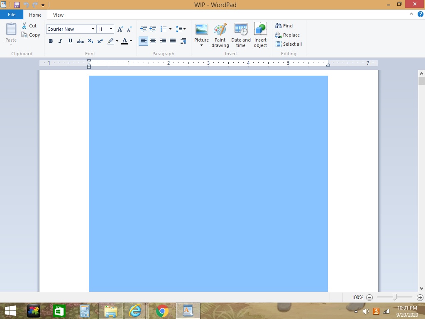The image size is (433, 325).
Task: Open font family dropdown arrow
Action: tap(93, 29)
